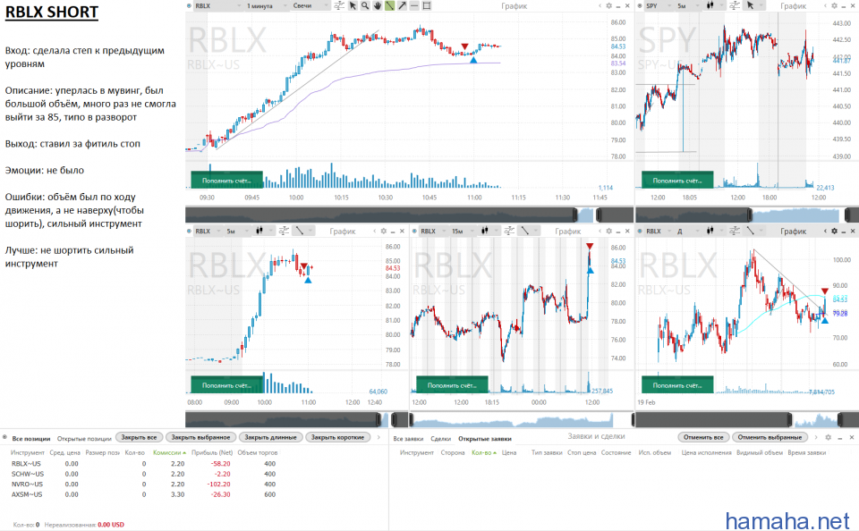
Task: Click the back chevron on RBLX 15м chart header
Action: tap(600, 231)
